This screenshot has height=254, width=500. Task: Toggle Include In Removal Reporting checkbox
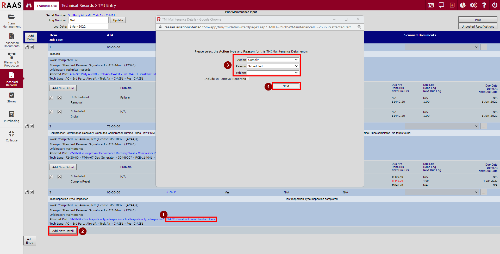tap(248, 79)
